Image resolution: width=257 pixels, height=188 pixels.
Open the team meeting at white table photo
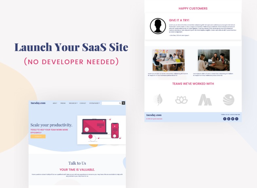point(169,60)
